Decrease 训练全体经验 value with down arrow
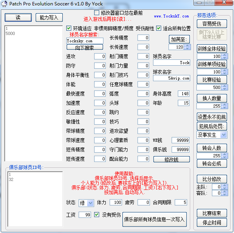The height and width of the screenshot is (233, 234). click(224, 58)
